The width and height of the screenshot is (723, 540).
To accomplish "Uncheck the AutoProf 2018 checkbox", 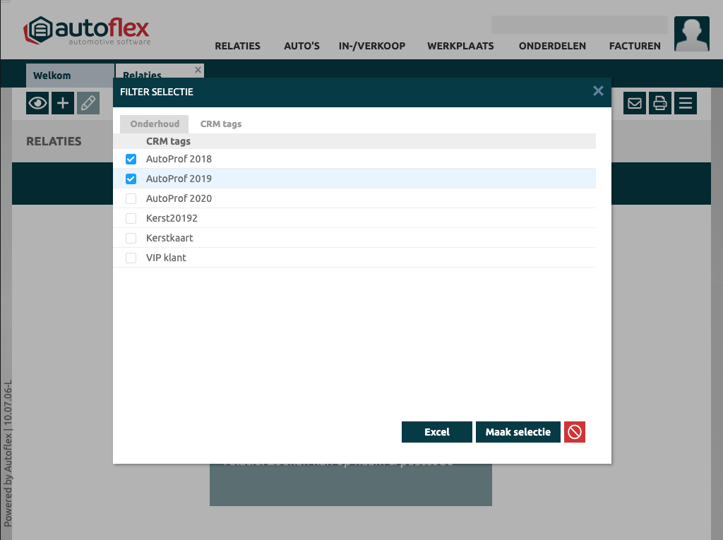I will pyautogui.click(x=131, y=160).
